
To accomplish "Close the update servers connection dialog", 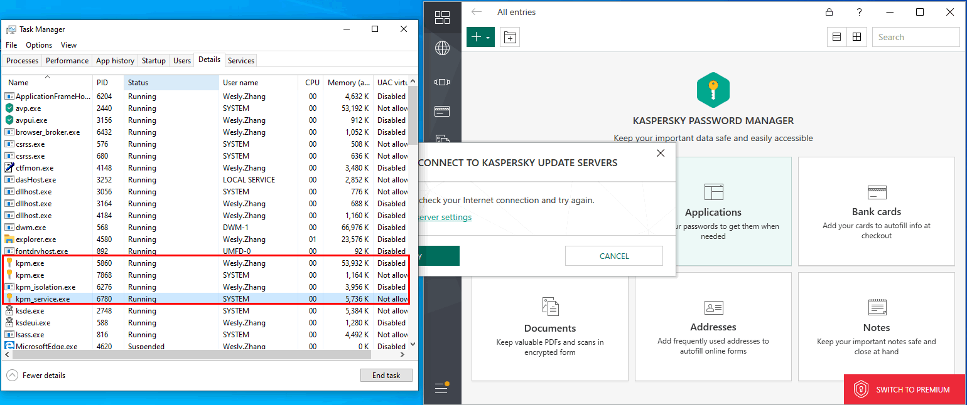I will coord(660,154).
